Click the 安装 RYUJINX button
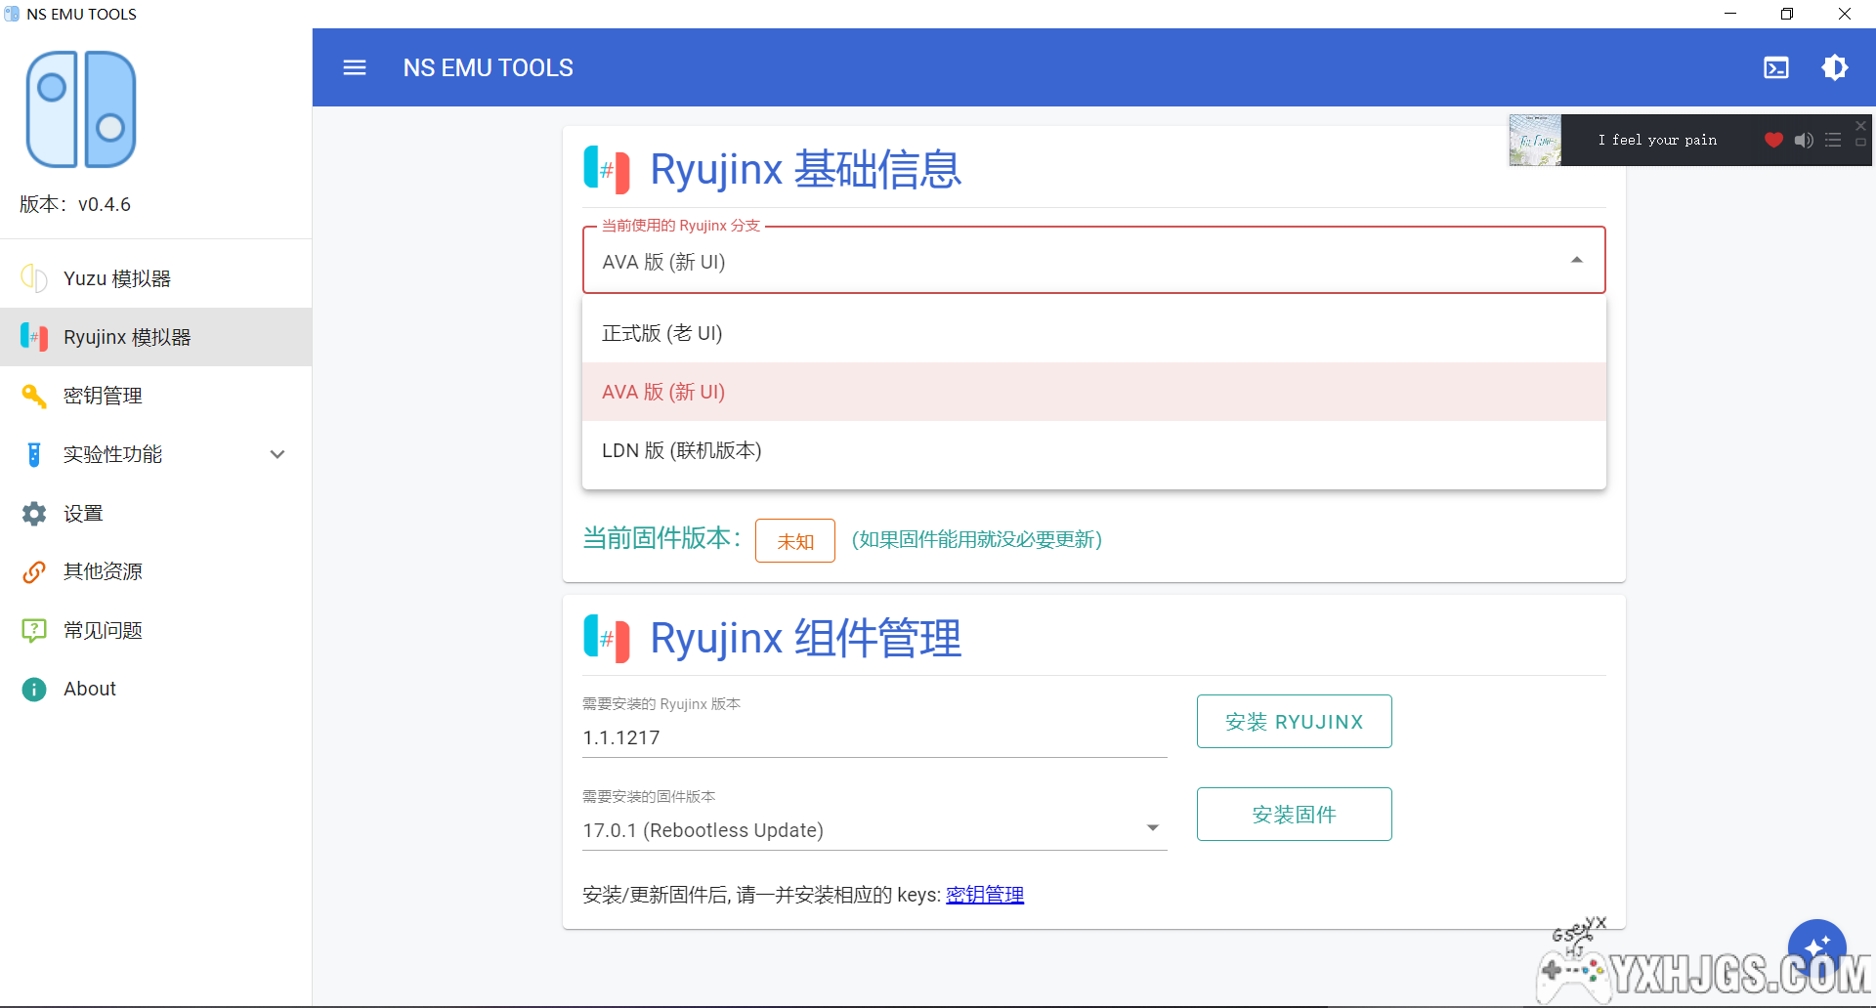This screenshot has height=1008, width=1876. (x=1294, y=722)
